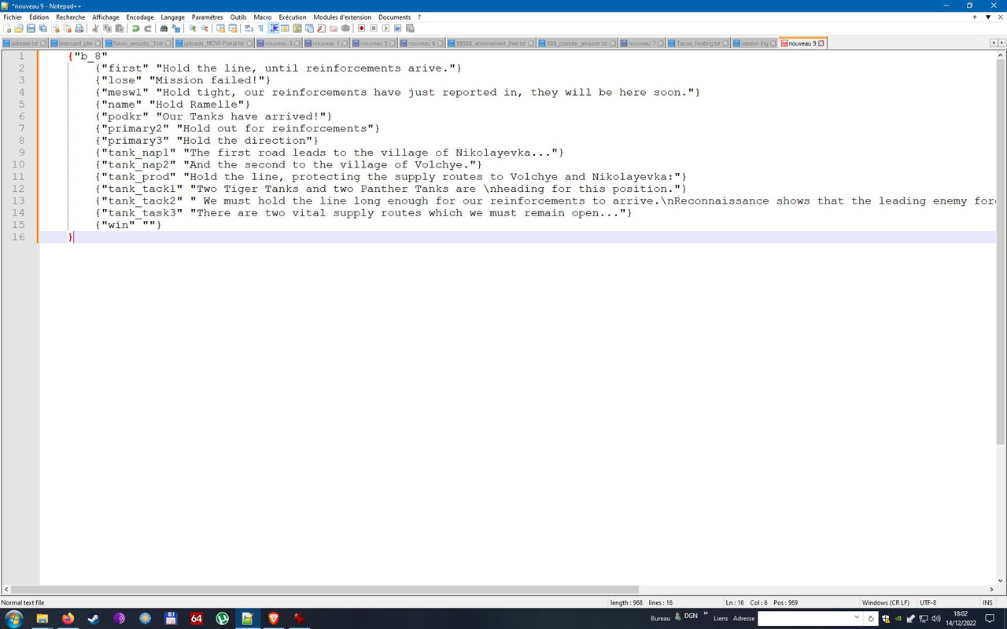This screenshot has height=629, width=1007.
Task: Switch to the mission.lng tab
Action: (x=755, y=43)
